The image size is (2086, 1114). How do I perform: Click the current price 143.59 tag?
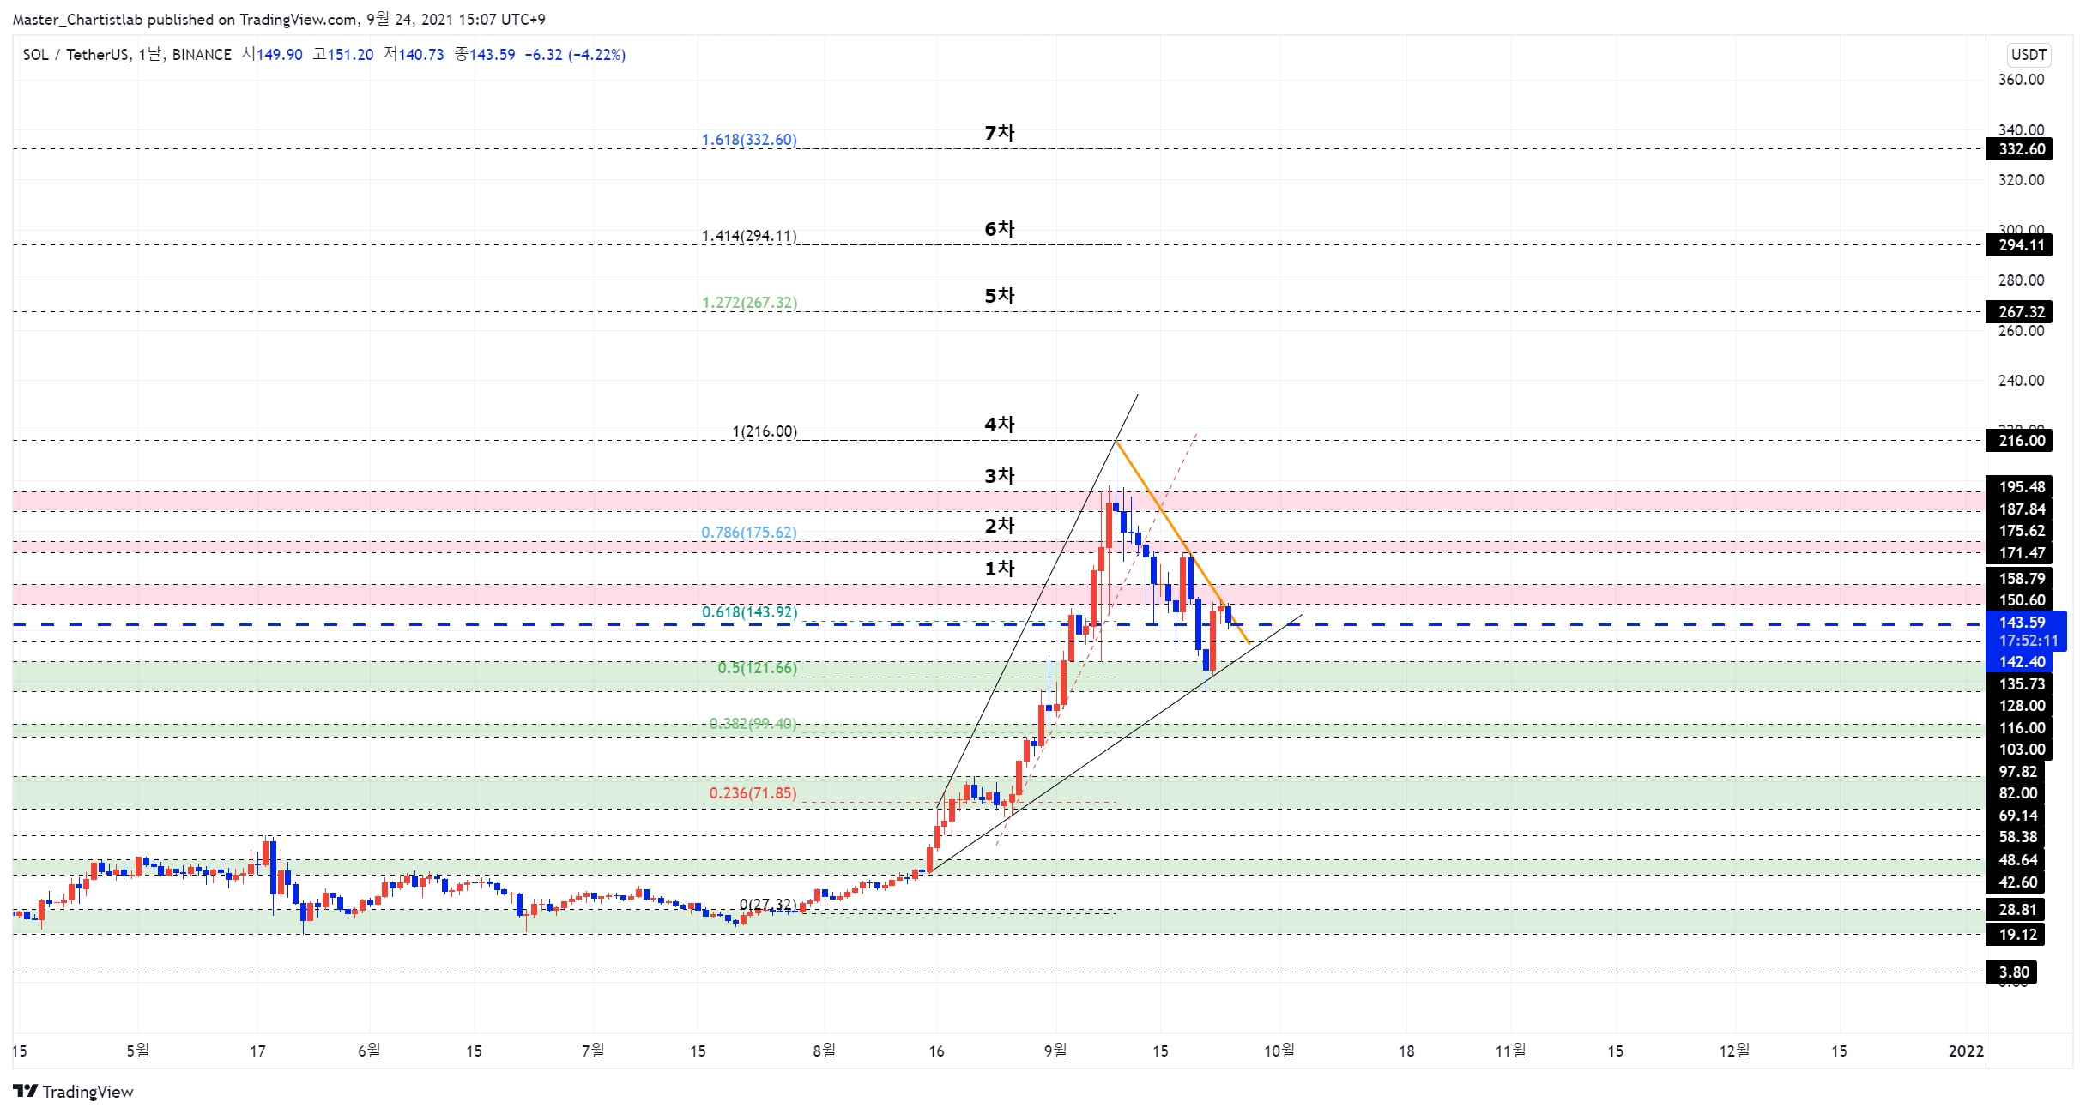point(2026,631)
